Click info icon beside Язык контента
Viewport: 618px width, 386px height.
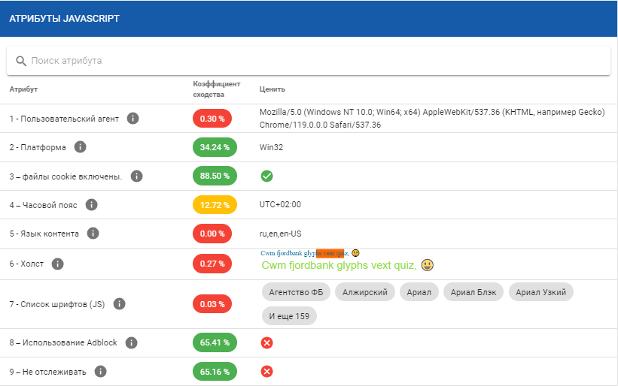pyautogui.click(x=93, y=233)
